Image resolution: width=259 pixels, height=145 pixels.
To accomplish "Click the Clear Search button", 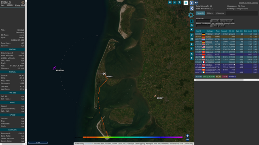I will [227, 21].
